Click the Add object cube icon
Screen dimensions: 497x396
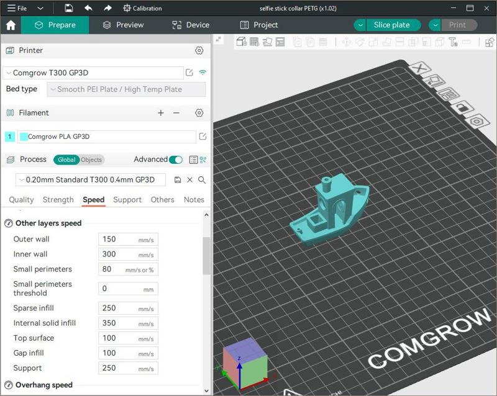pyautogui.click(x=242, y=42)
